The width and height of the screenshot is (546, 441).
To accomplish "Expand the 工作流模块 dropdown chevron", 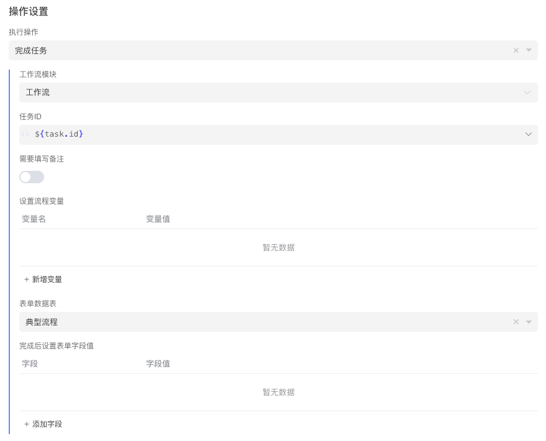I will (x=527, y=93).
